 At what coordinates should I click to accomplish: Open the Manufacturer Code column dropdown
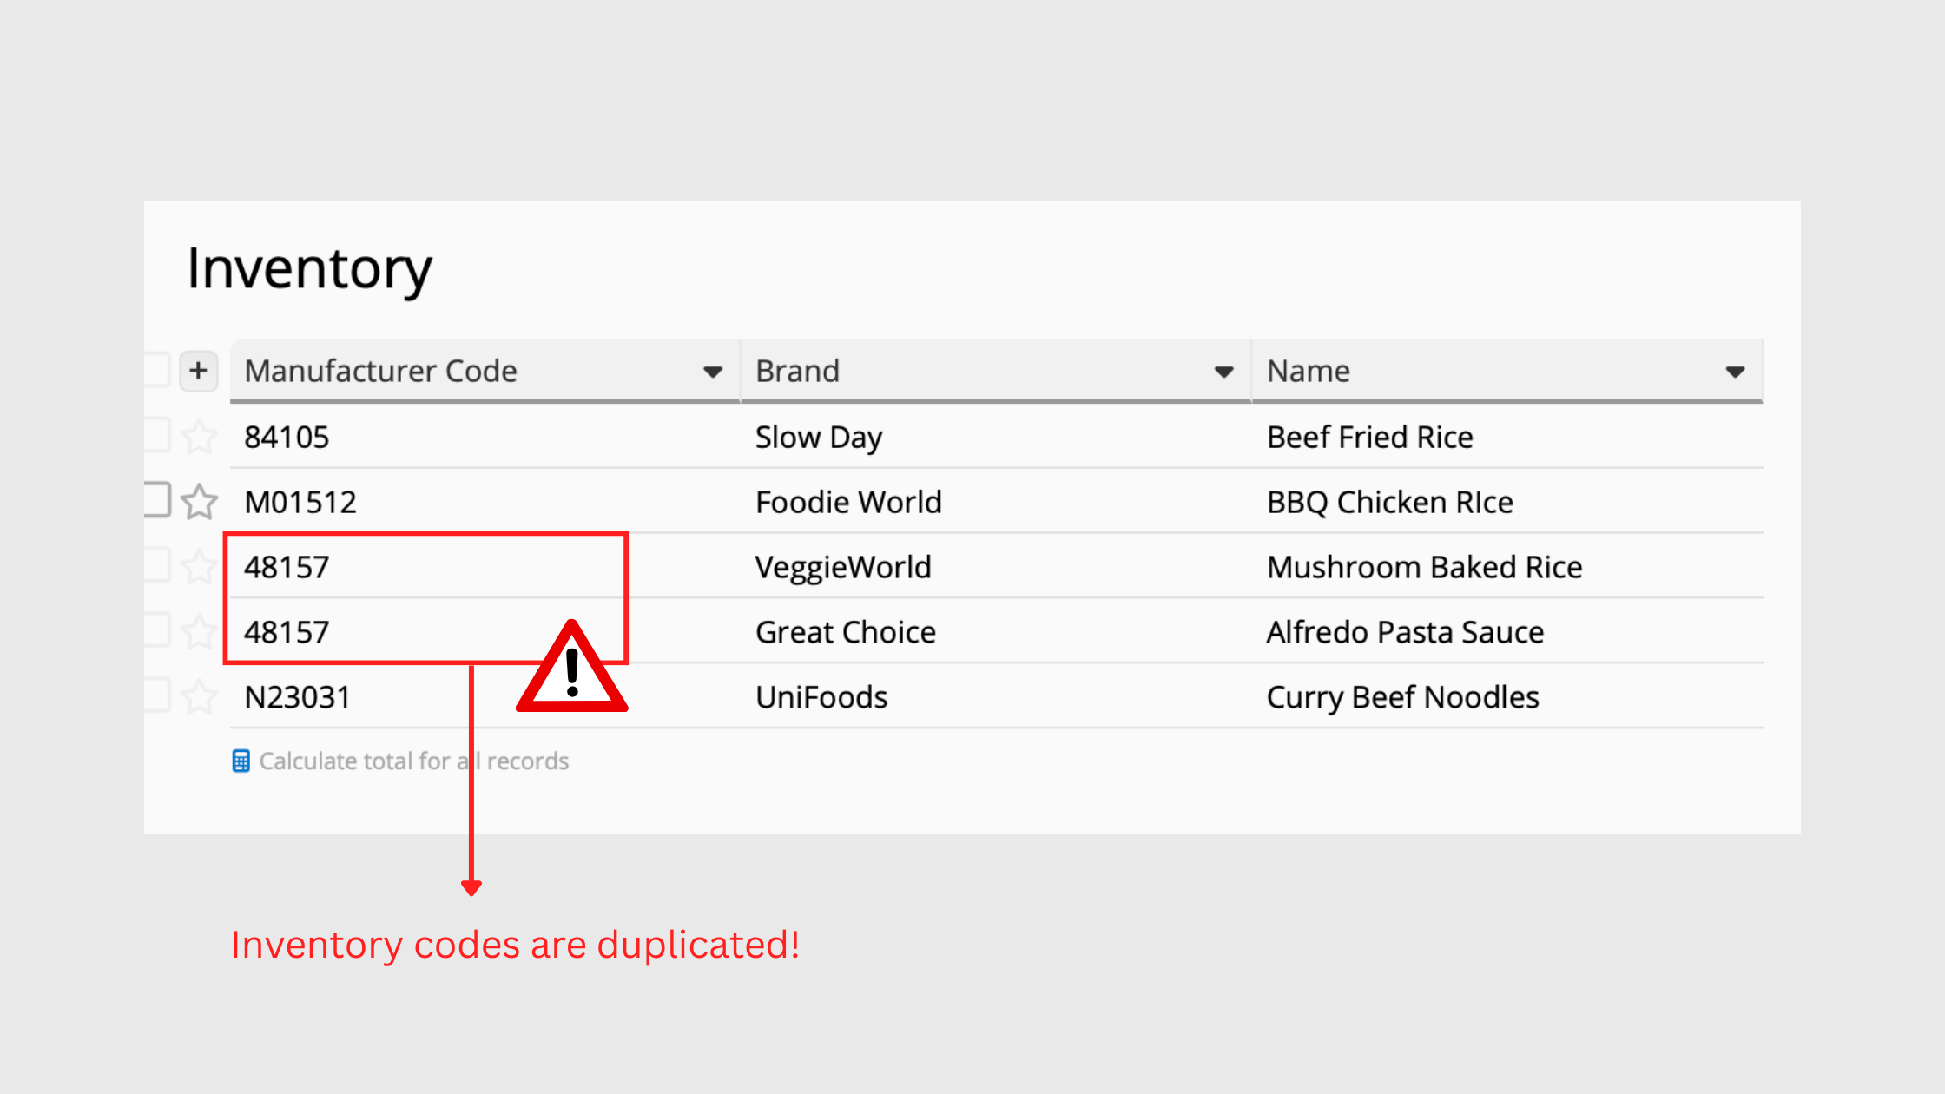(x=712, y=372)
